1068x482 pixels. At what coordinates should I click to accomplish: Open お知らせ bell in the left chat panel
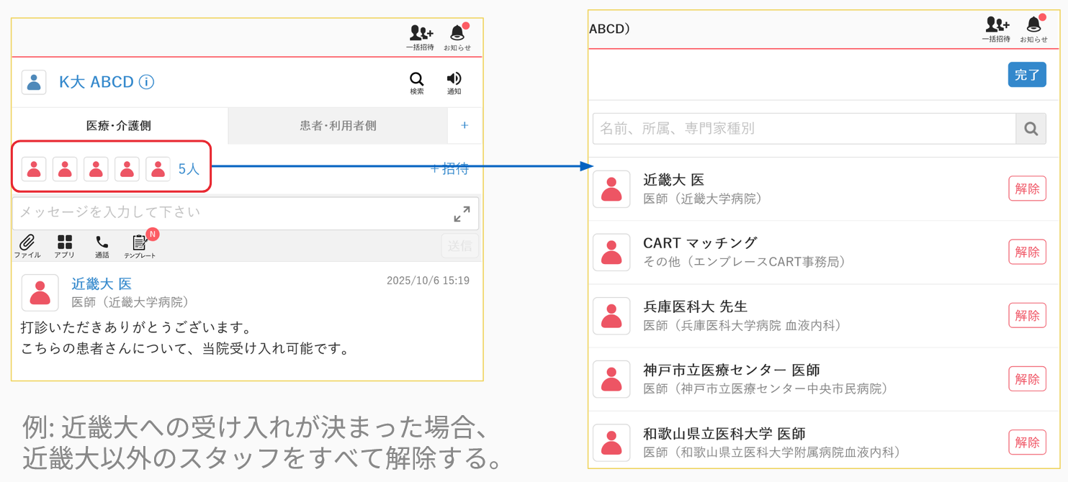[457, 37]
